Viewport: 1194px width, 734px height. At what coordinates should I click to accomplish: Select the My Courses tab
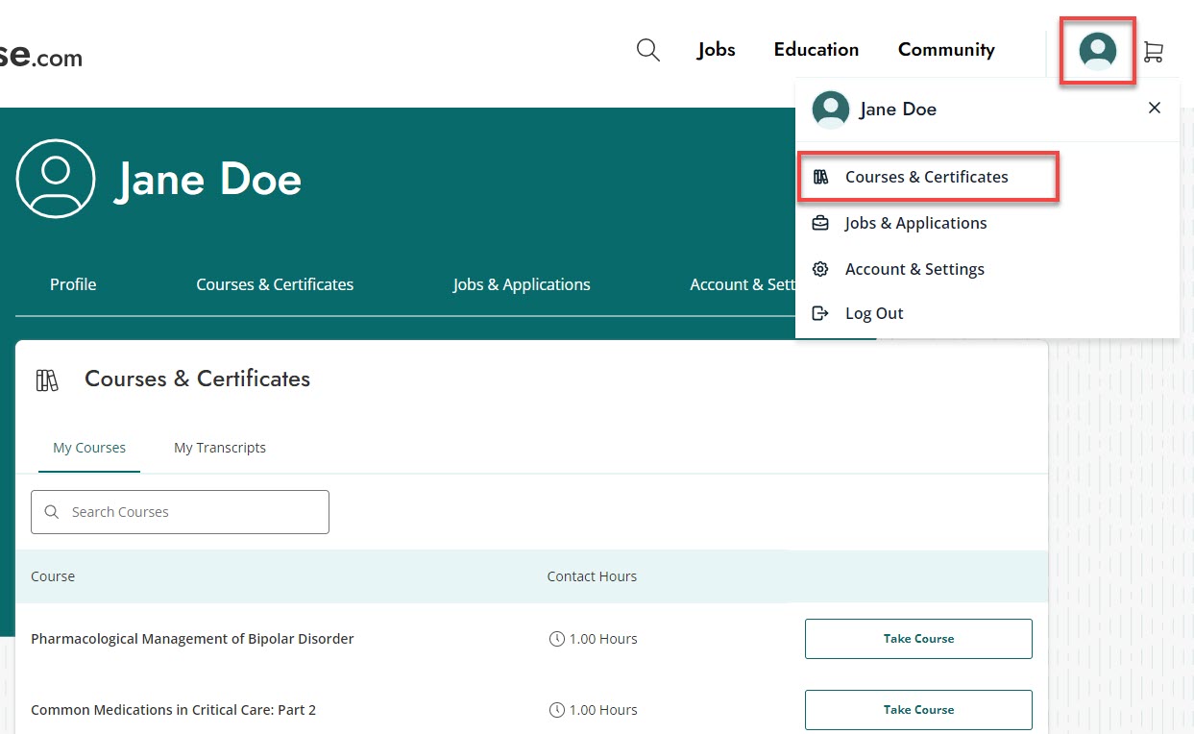click(x=88, y=447)
